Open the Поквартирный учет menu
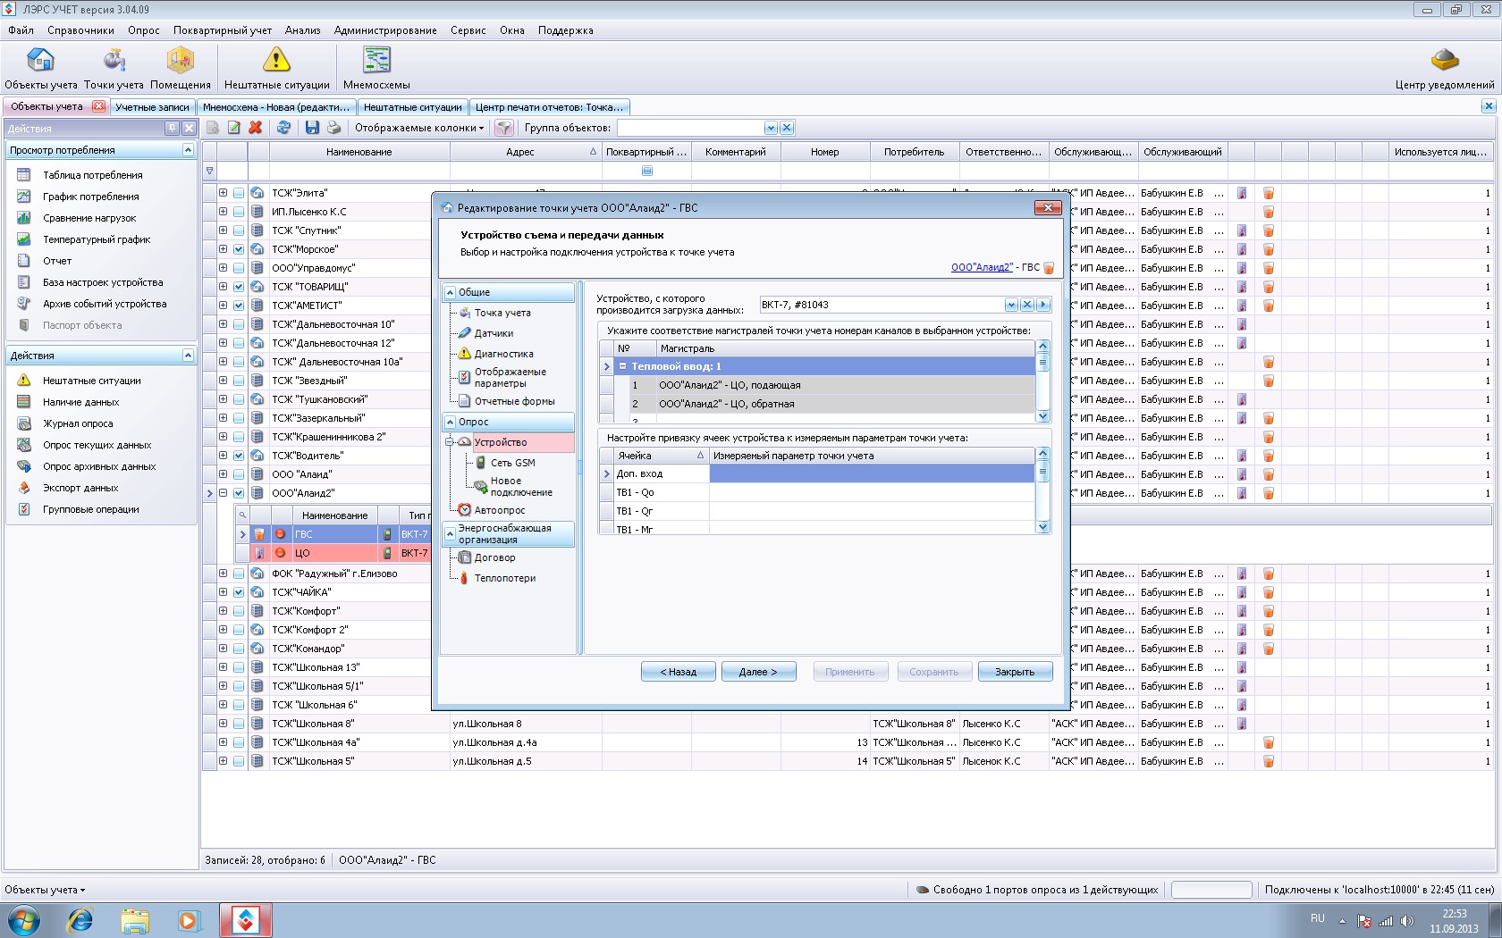Viewport: 1502px width, 938px height. pyautogui.click(x=223, y=30)
